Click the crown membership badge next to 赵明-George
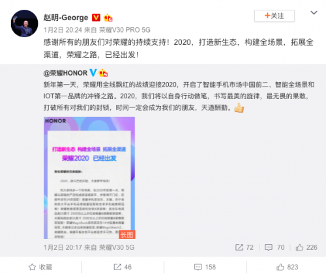 (108, 18)
